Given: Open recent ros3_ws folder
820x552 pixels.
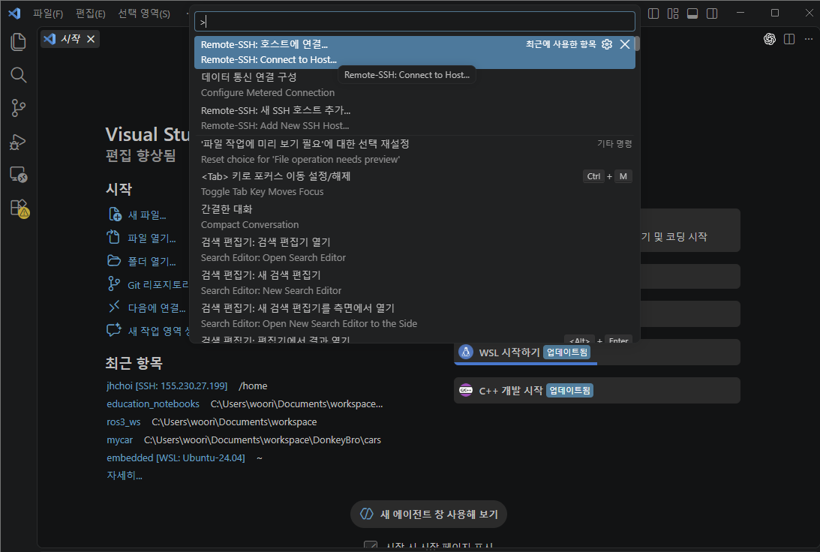Looking at the screenshot, I should click(124, 421).
